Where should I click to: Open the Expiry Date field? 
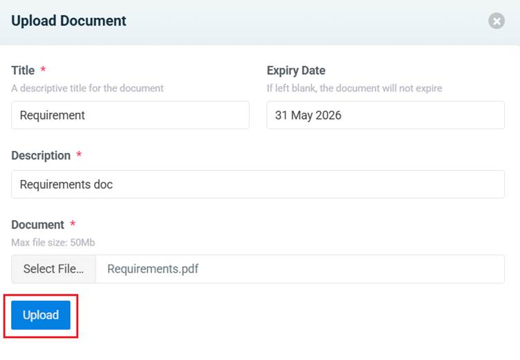(385, 116)
